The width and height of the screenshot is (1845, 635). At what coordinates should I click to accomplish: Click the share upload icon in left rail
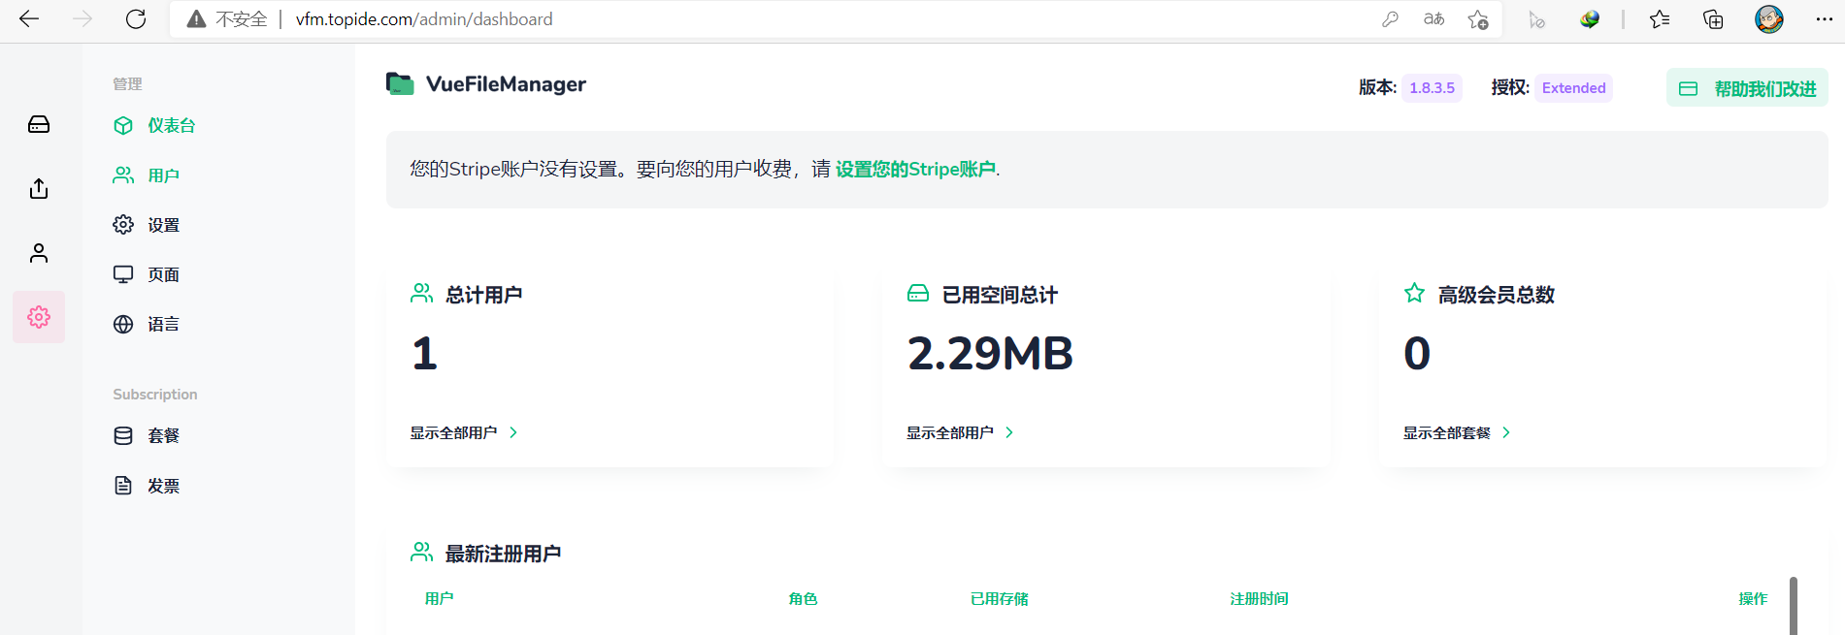pos(39,188)
